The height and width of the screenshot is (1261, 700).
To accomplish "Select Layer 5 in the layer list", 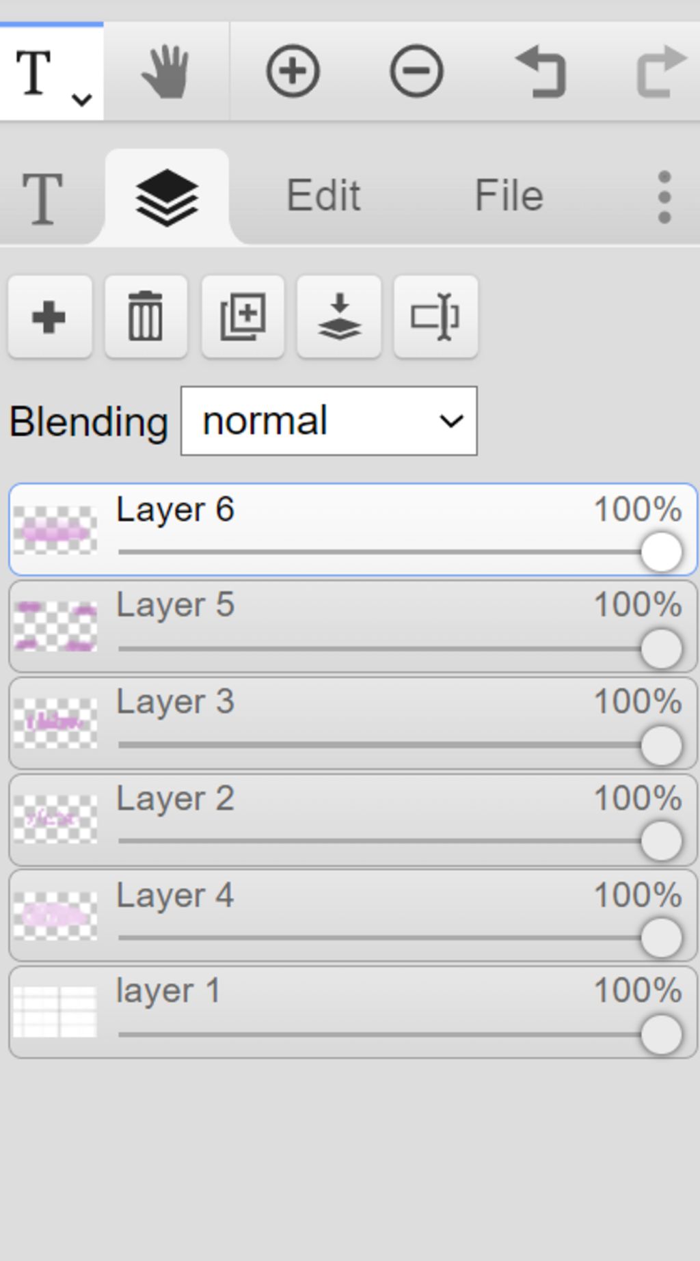I will 353,627.
